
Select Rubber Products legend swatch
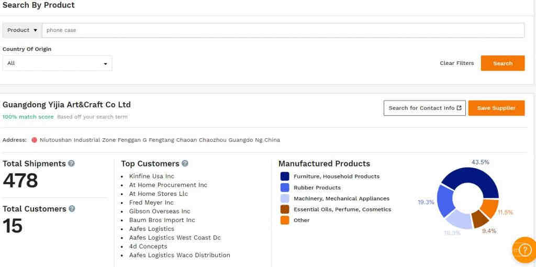tap(285, 187)
